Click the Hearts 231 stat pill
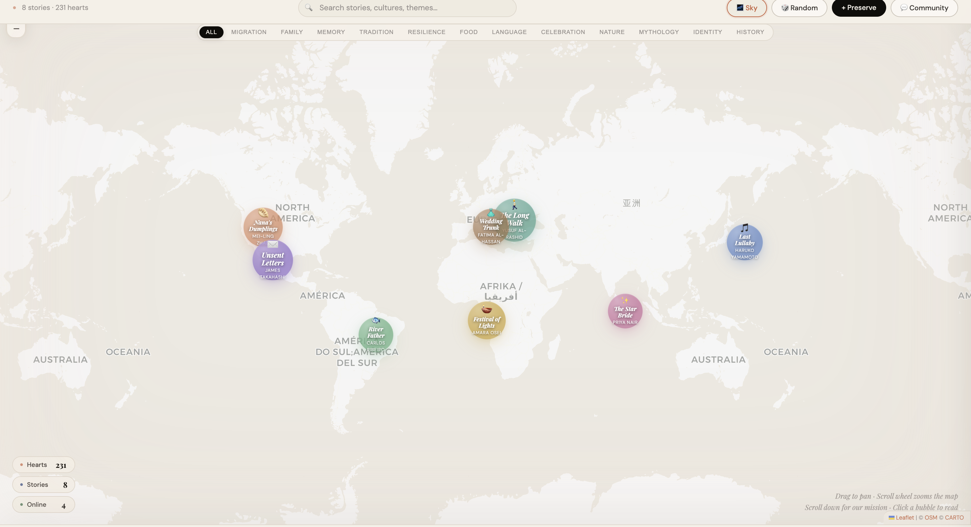Viewport: 971px width, 527px height. (x=43, y=465)
